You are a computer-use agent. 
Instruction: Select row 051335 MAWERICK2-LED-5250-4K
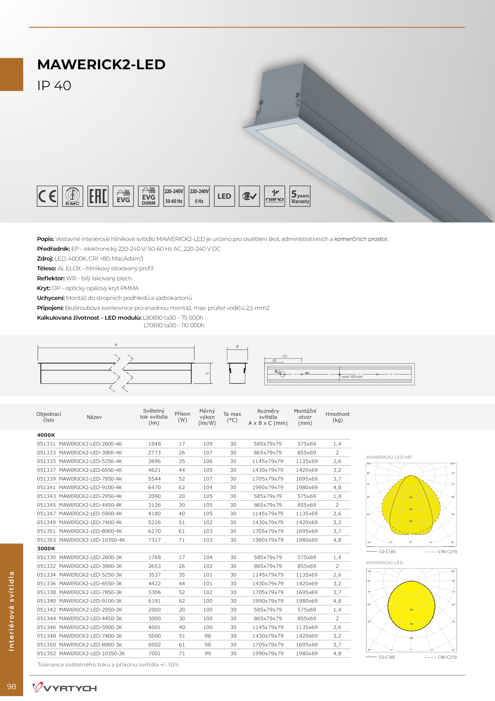(x=194, y=461)
